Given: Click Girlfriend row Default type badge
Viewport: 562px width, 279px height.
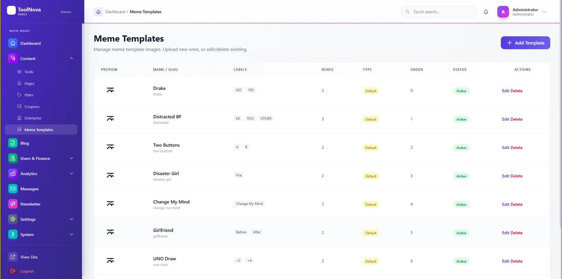Looking at the screenshot, I should (x=371, y=233).
